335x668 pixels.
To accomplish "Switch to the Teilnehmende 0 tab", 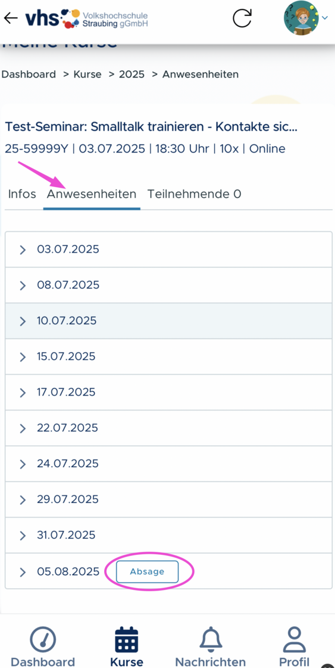I will pos(194,194).
